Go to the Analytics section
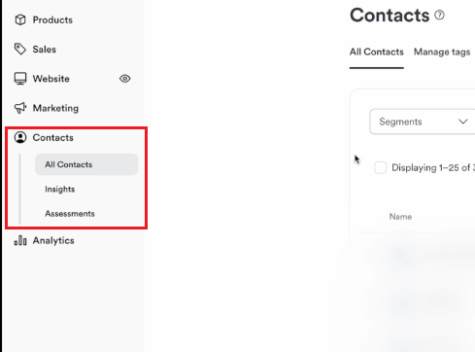The width and height of the screenshot is (475, 352). [x=53, y=240]
